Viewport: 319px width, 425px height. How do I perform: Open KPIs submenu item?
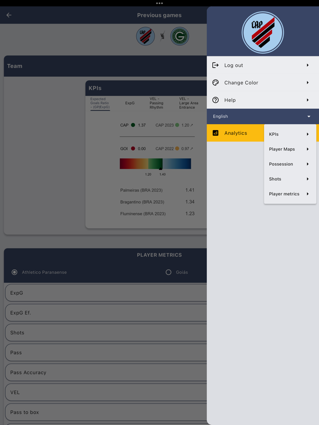(x=290, y=134)
